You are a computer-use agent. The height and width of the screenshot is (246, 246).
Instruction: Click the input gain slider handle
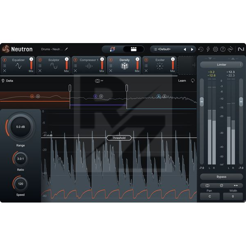pos(202,102)
